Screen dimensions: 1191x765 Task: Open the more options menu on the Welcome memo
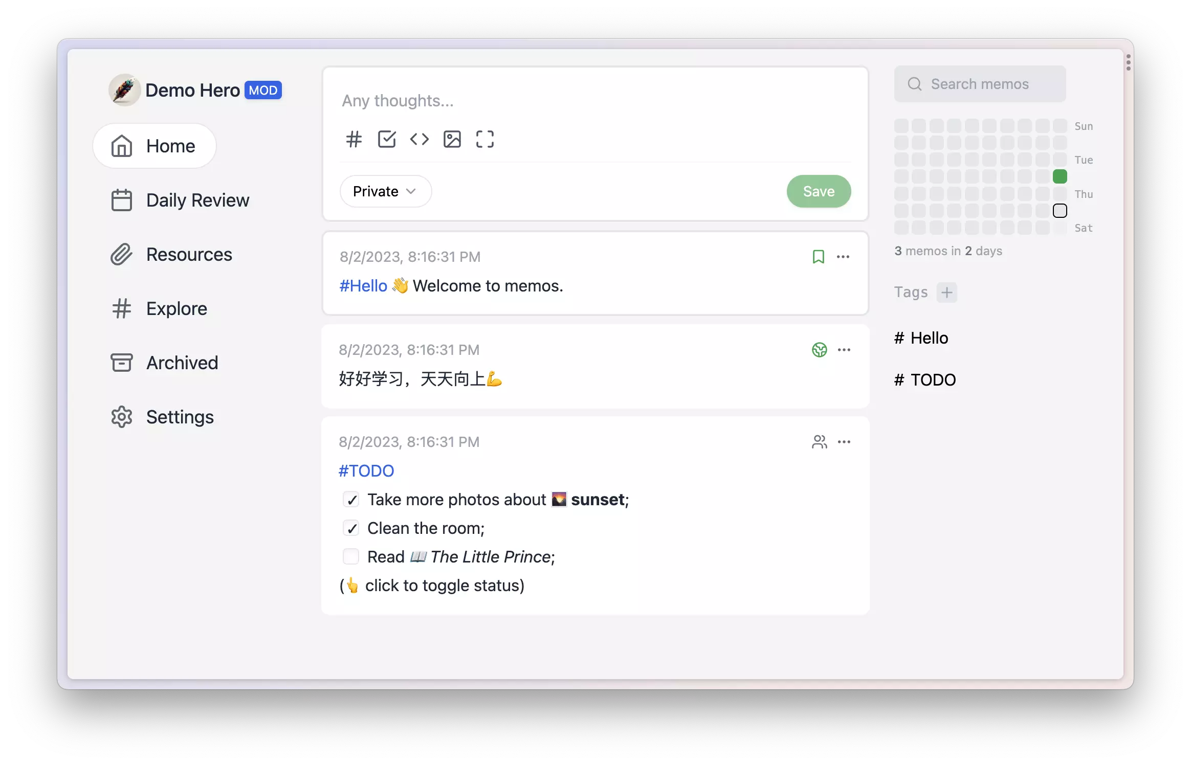(x=844, y=257)
